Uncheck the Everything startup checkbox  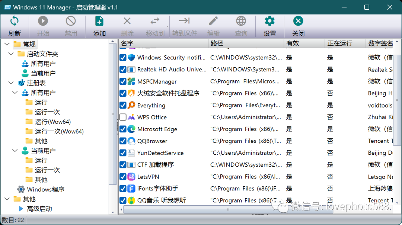click(123, 105)
